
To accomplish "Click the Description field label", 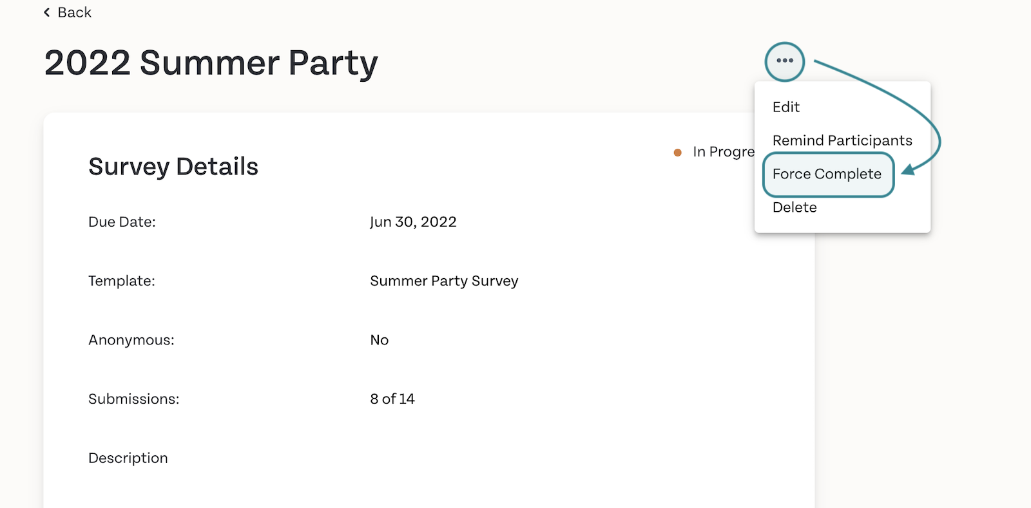I will pos(128,458).
